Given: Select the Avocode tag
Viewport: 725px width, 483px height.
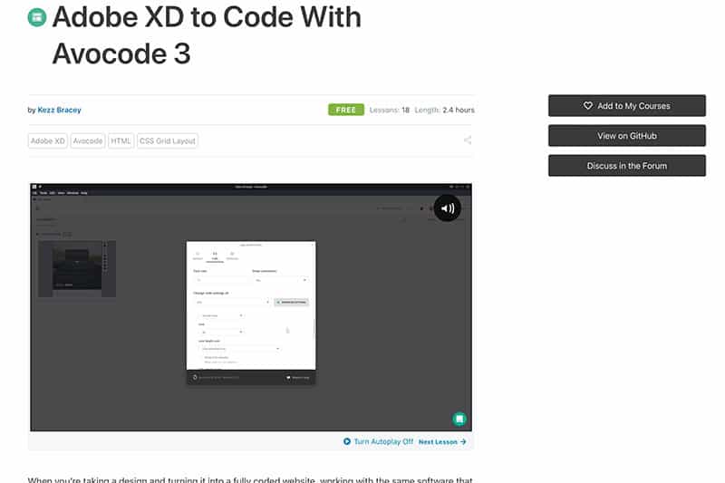Looking at the screenshot, I should pyautogui.click(x=88, y=141).
